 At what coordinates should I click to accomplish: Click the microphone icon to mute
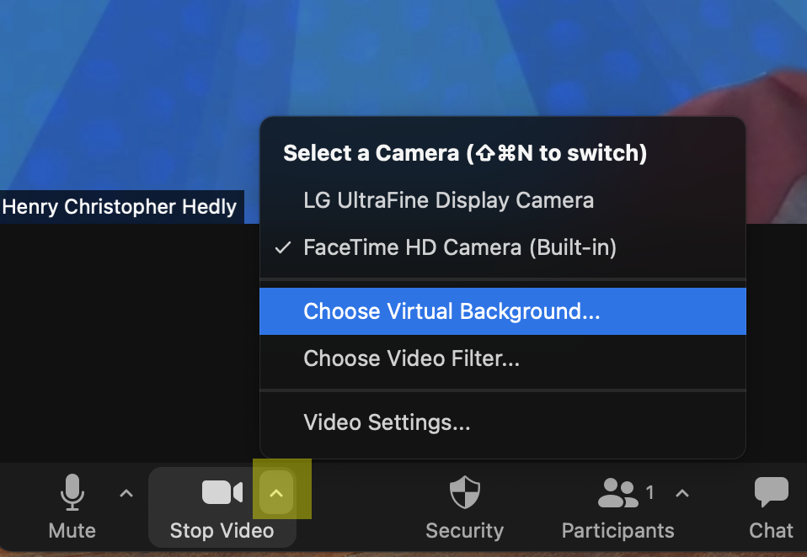[x=72, y=492]
